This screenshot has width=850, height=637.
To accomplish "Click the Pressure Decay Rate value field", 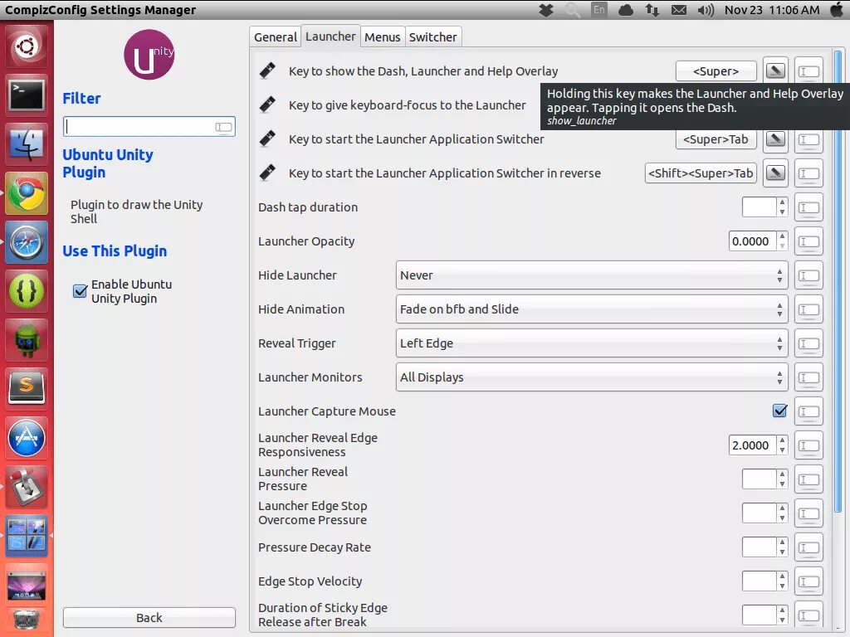I will [x=759, y=547].
